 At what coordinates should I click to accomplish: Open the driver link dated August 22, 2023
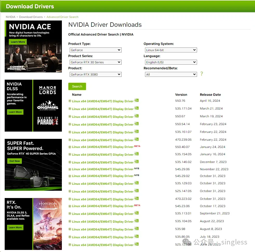[x=103, y=222]
